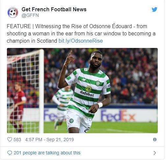The image size is (166, 160).
Task: Click the Twitter bird logo icon
Action: (154, 10)
